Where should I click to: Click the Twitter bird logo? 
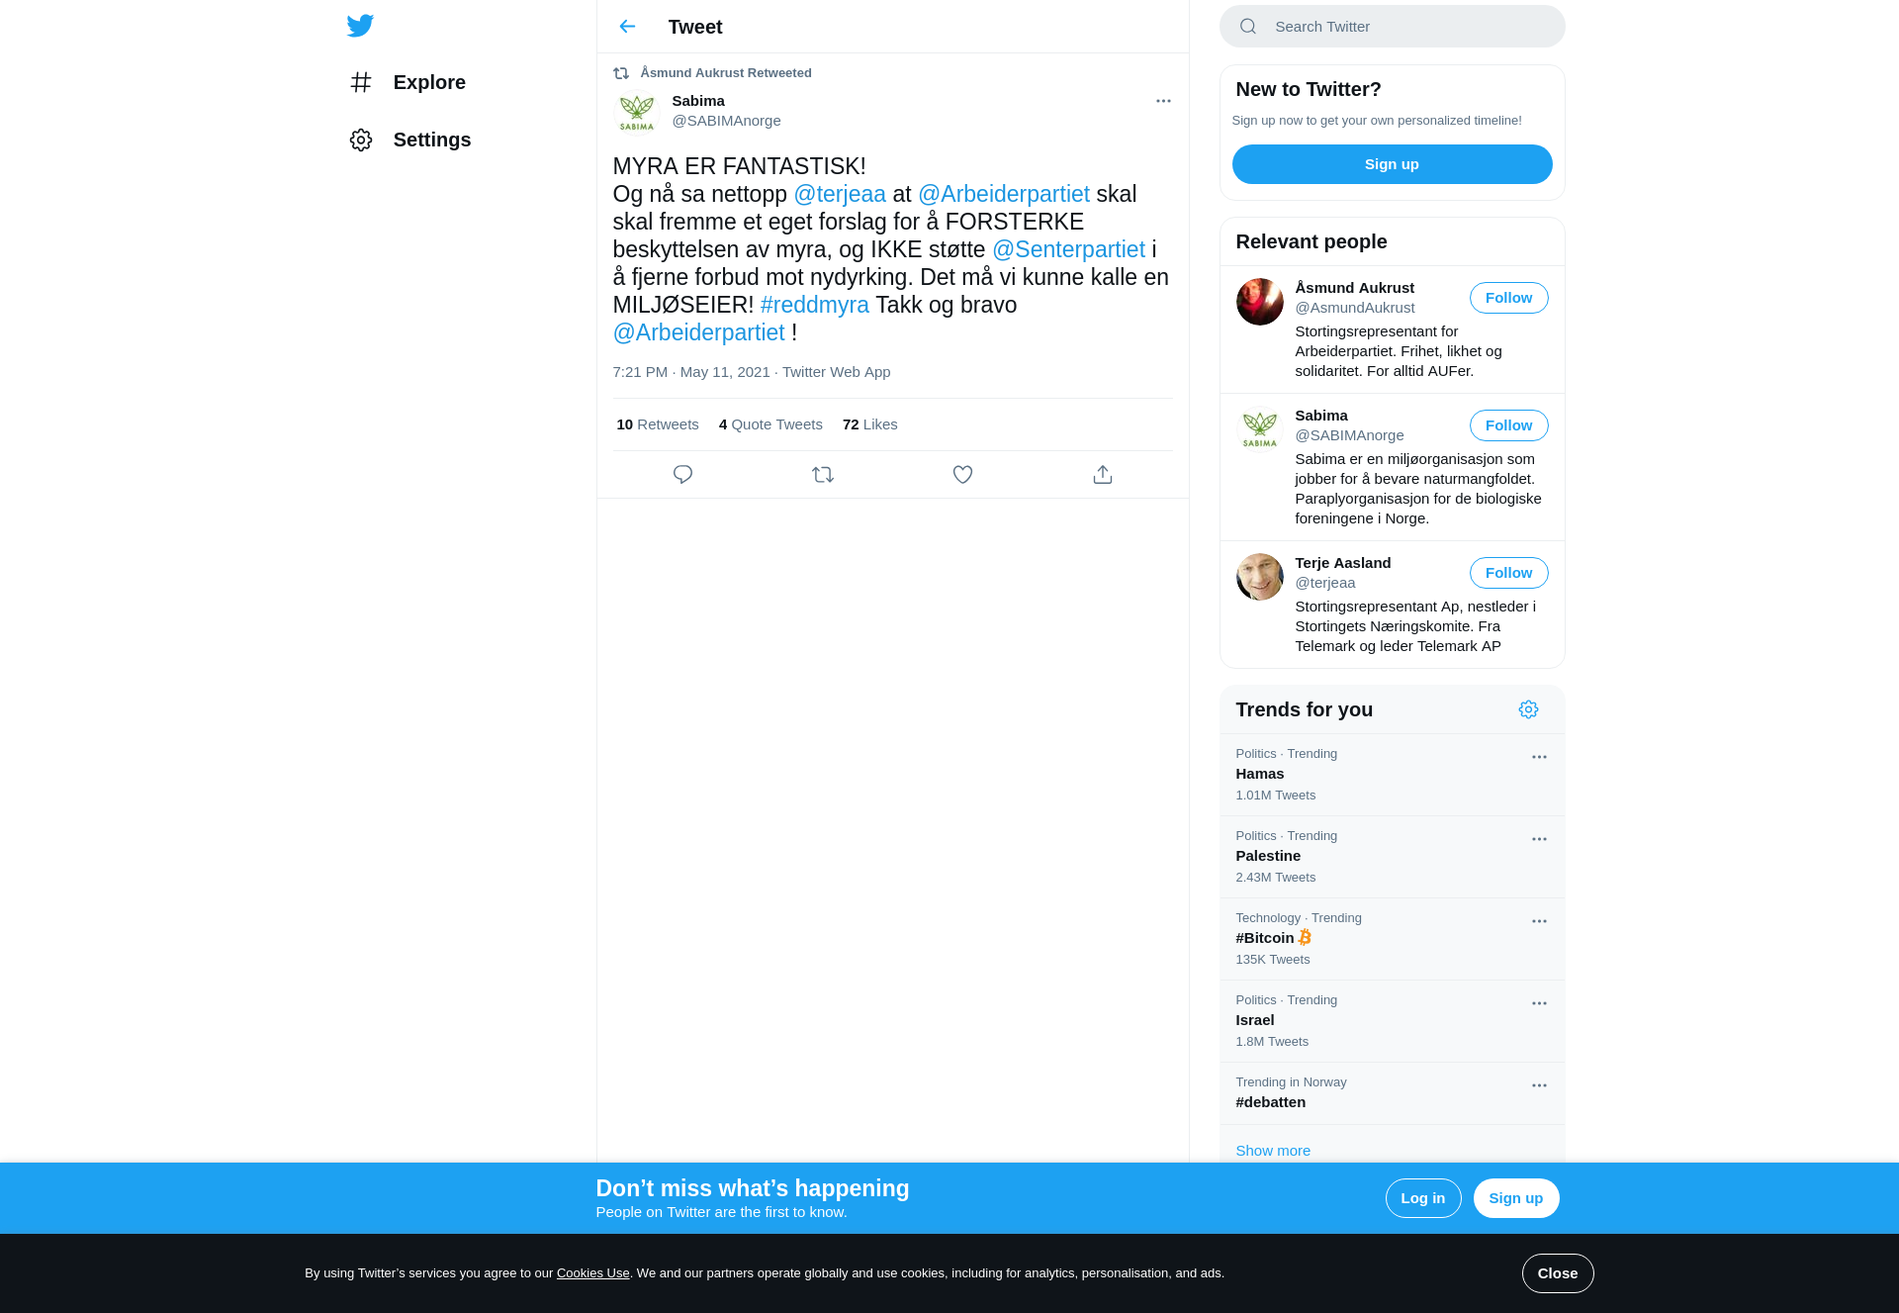[x=360, y=26]
